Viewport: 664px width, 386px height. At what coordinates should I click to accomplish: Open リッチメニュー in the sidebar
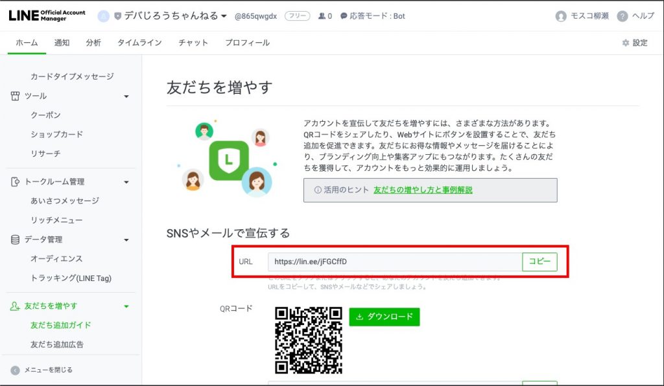coord(57,220)
